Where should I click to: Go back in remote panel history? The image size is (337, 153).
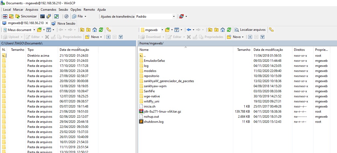pos(189,30)
